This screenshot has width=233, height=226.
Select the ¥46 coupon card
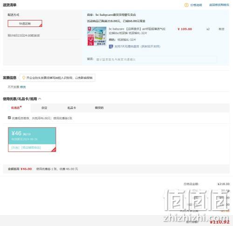pyautogui.click(x=32, y=140)
